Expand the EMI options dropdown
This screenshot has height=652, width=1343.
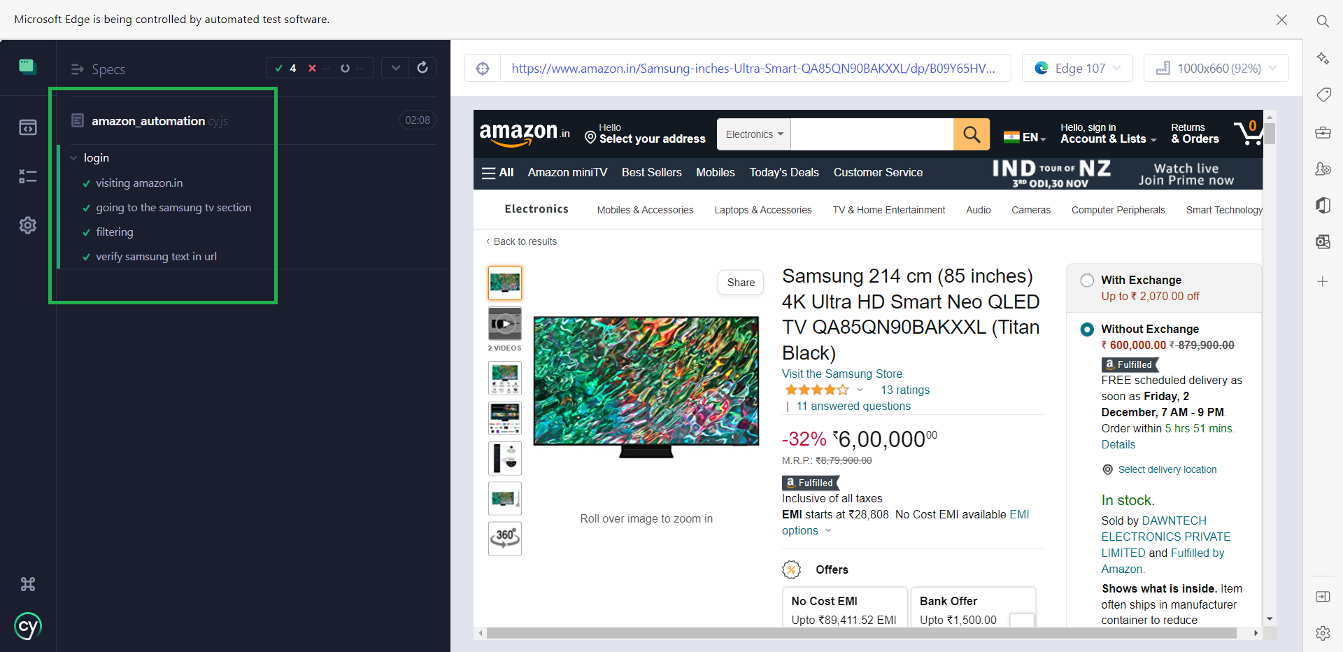pyautogui.click(x=830, y=531)
